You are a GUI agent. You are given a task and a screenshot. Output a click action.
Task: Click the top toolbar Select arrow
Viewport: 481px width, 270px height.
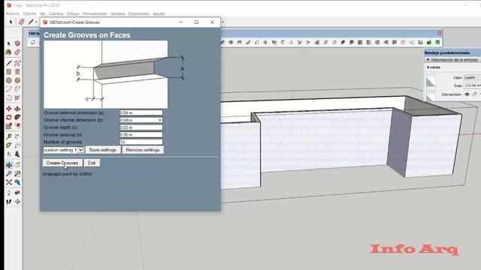[11, 22]
